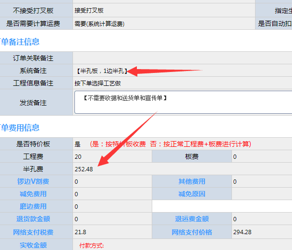Click into the 发货备注 text box
The image size is (292, 250).
click(x=182, y=103)
